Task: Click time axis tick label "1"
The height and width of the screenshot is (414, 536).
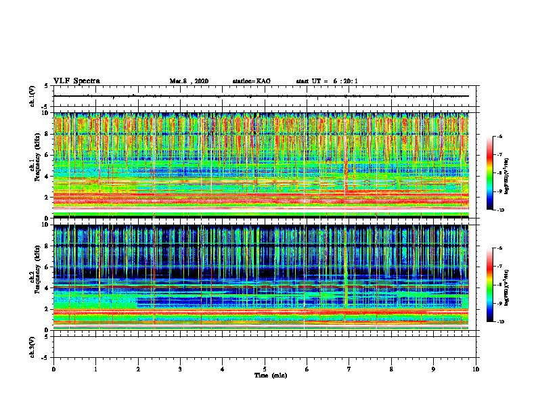Action: 95,369
